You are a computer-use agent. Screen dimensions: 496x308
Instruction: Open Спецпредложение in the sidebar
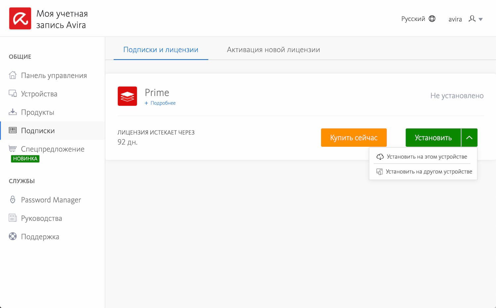53,149
